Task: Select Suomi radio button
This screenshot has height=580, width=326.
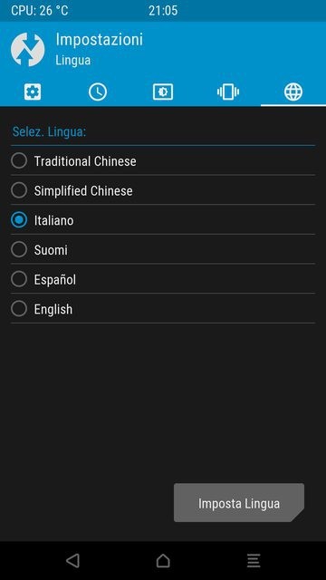Action: (x=19, y=250)
